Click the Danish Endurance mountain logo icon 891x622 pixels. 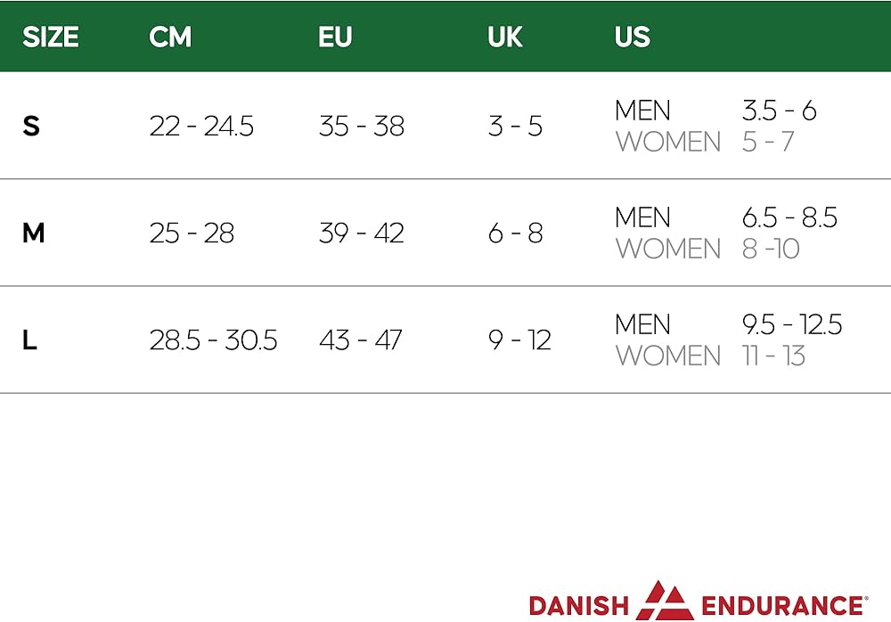tap(665, 601)
